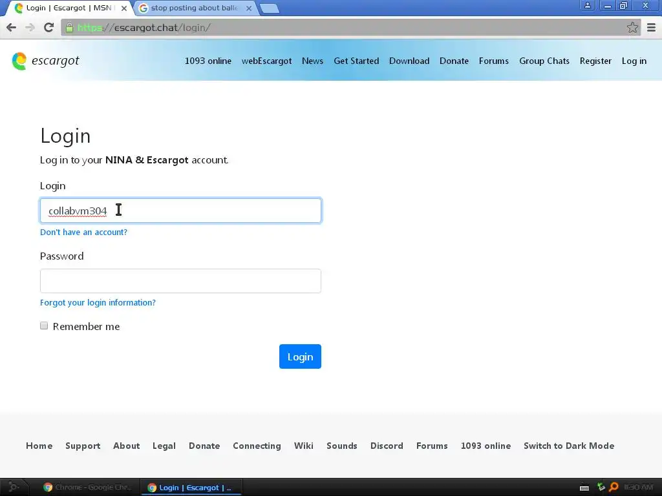Open a new tab with the new-tab button

pyautogui.click(x=269, y=8)
